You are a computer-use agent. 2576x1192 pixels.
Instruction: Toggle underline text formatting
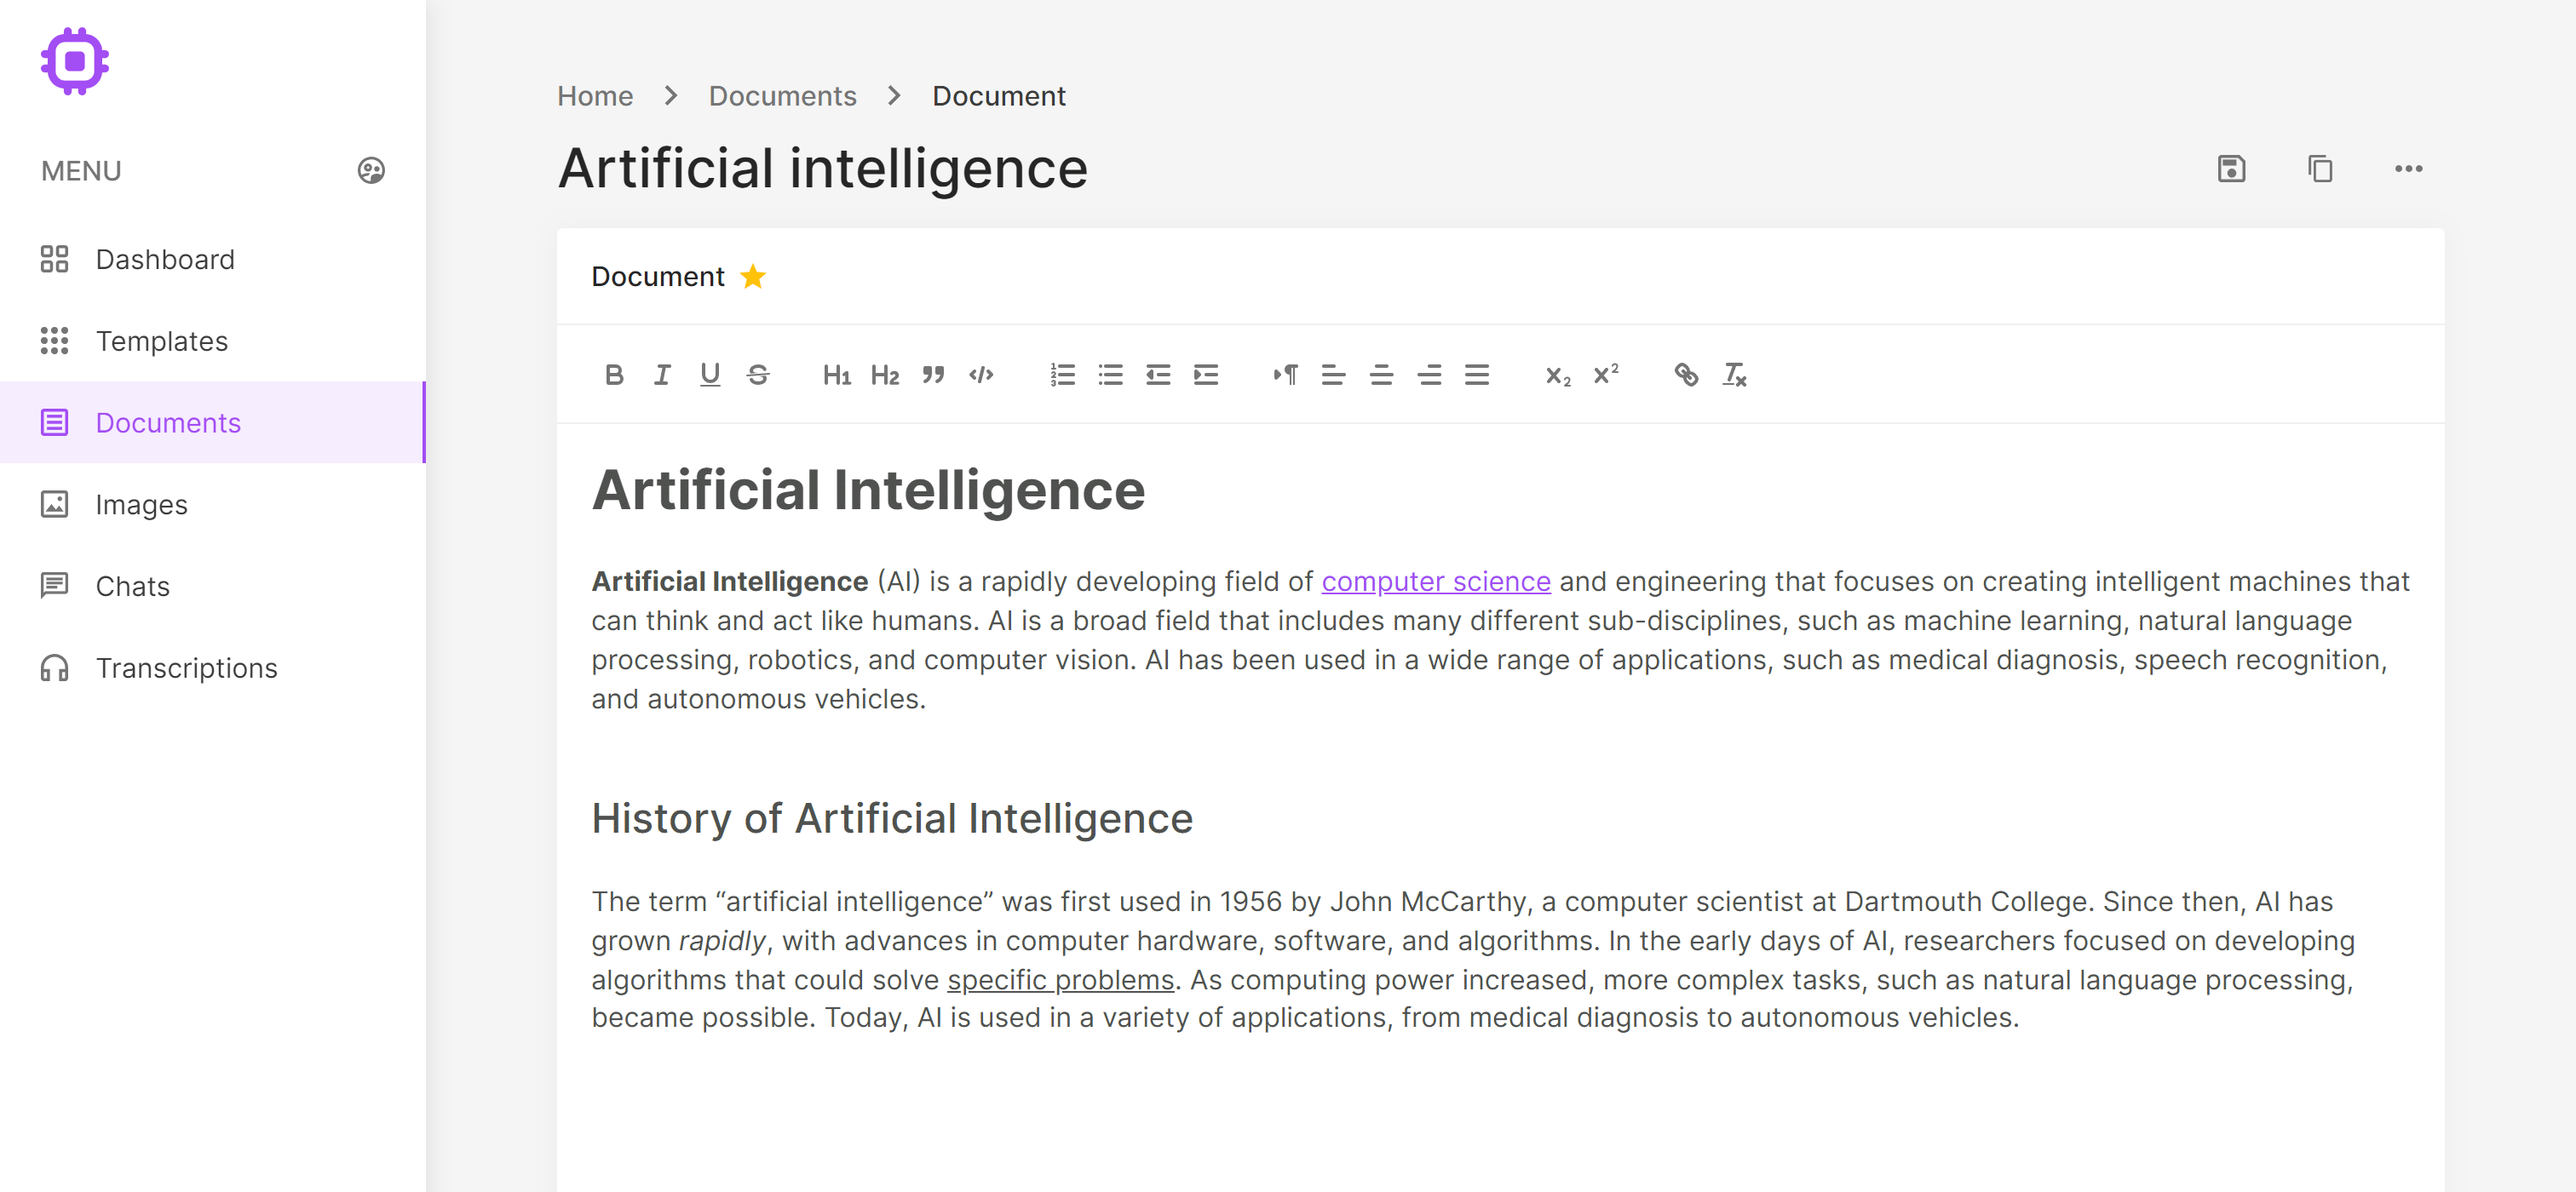[x=710, y=375]
